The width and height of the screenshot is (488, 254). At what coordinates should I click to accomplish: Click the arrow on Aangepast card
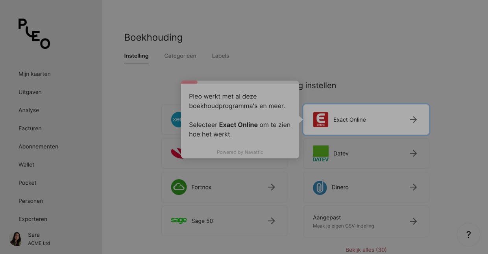[413, 221]
